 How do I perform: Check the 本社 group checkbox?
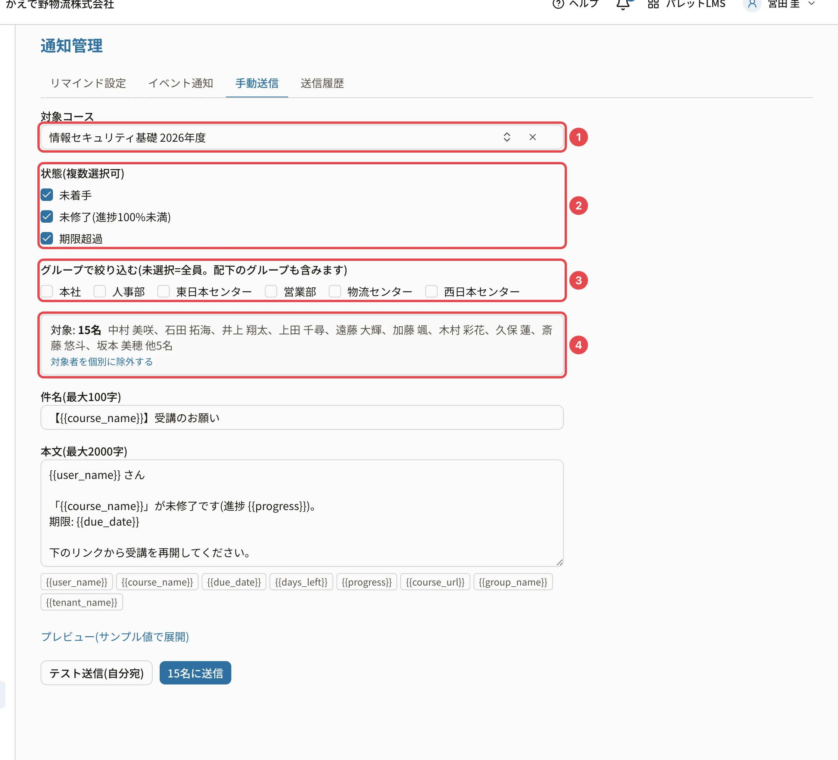47,291
